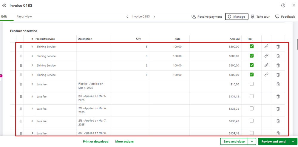
Task: Open Feedback
Action: (x=285, y=16)
